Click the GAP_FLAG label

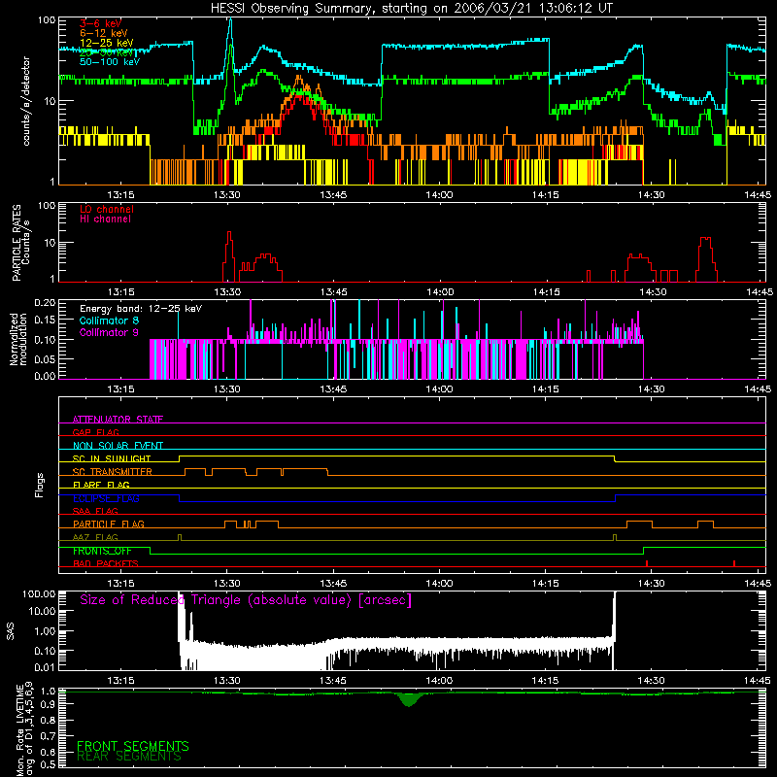[x=95, y=432]
